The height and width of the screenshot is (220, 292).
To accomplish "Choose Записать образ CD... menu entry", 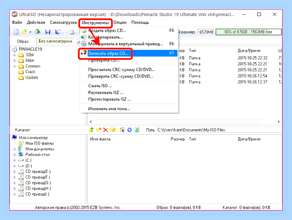I will [129, 53].
